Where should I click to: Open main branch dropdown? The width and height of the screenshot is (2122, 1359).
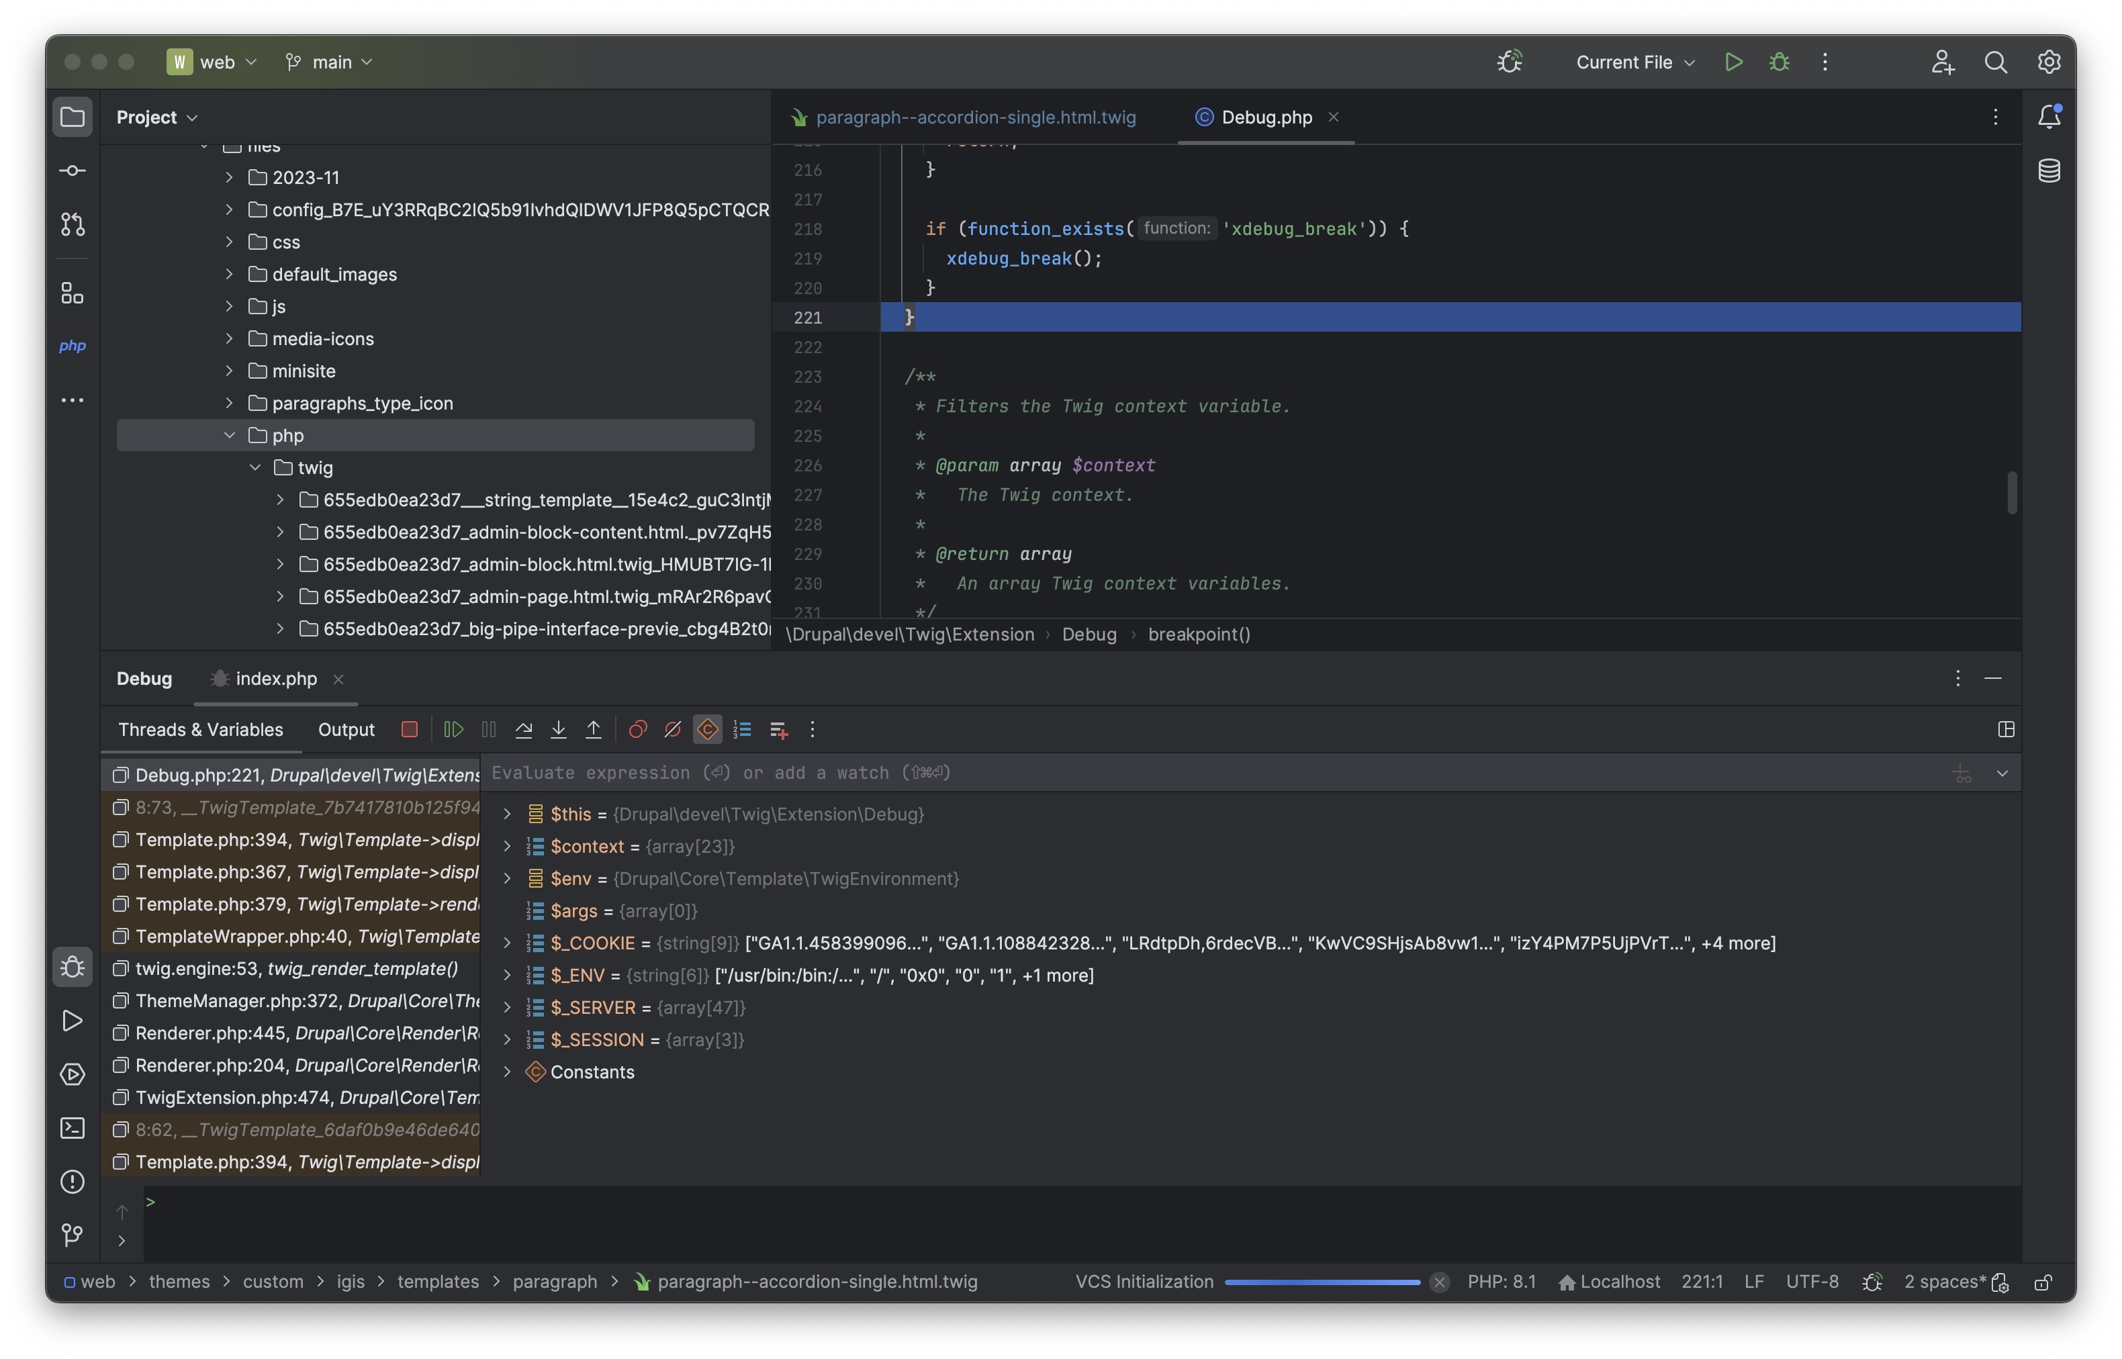click(329, 62)
